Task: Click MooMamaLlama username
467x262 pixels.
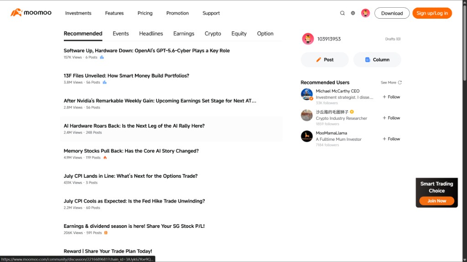Action: click(x=331, y=133)
